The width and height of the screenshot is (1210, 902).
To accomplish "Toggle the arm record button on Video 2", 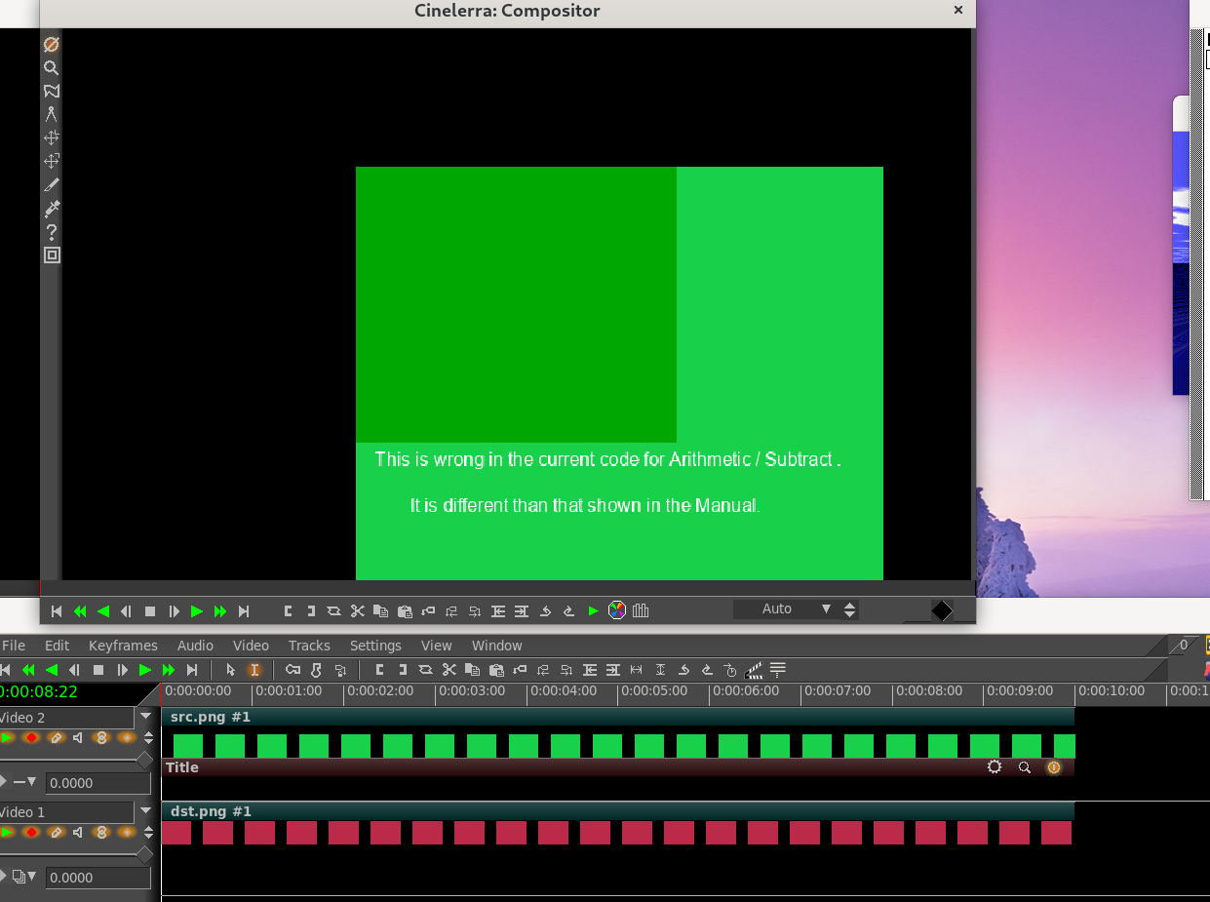I will pos(31,738).
